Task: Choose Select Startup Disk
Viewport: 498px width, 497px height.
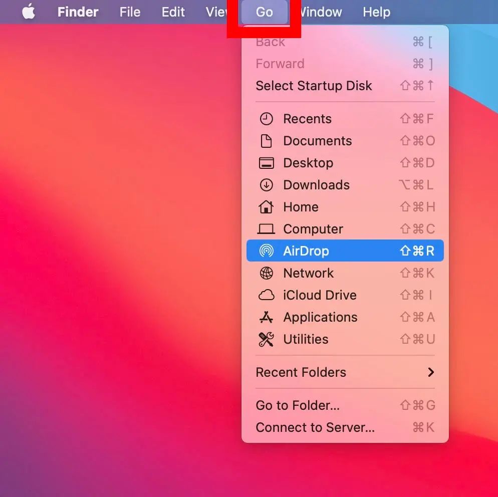Action: [x=345, y=86]
